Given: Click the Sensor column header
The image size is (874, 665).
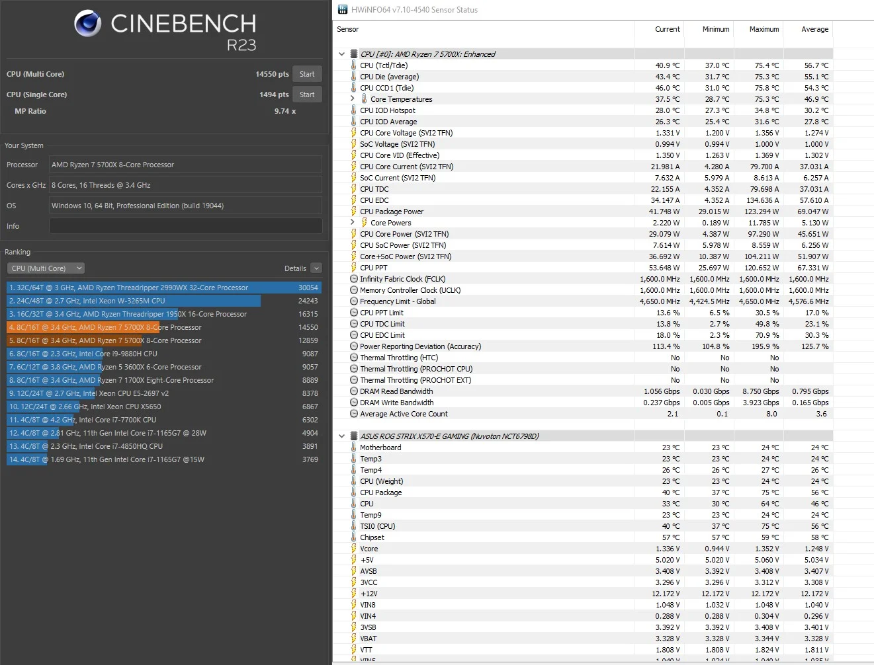Looking at the screenshot, I should (x=348, y=29).
